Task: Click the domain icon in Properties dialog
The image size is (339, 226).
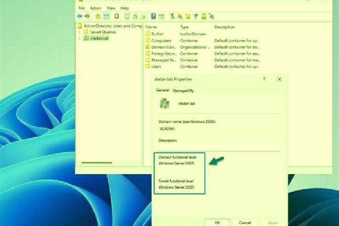Action: [165, 104]
